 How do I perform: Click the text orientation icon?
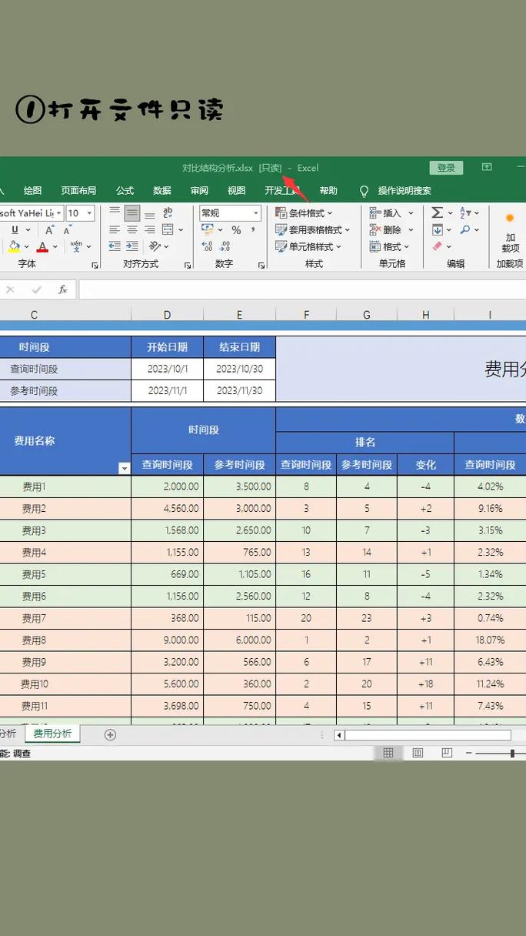(155, 246)
